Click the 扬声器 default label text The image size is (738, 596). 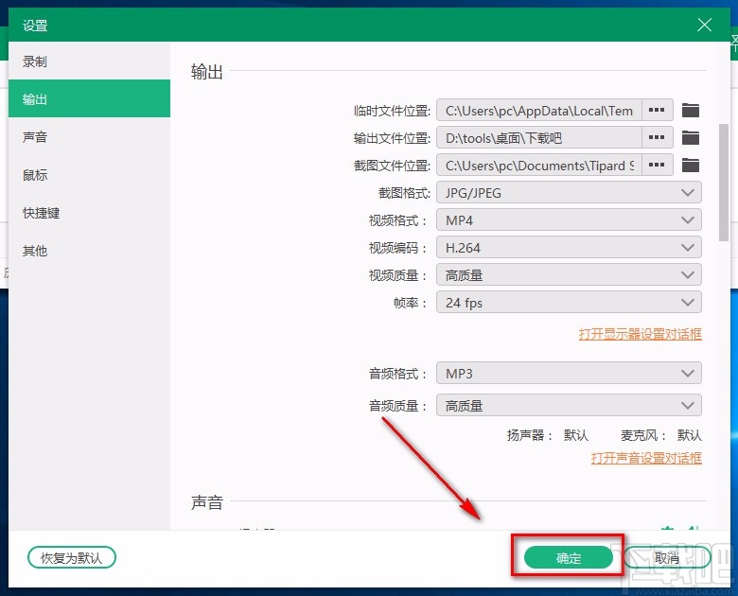point(548,435)
